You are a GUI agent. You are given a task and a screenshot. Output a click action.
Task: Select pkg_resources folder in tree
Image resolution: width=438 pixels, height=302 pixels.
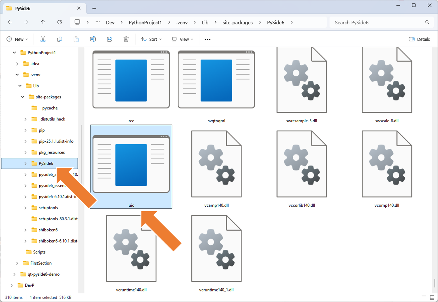pos(52,152)
